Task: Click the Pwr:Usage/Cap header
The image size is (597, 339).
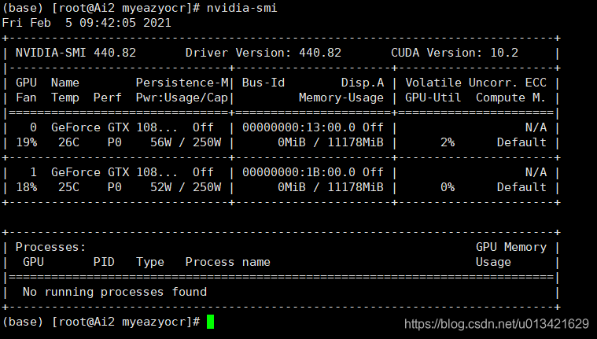Action: [182, 98]
